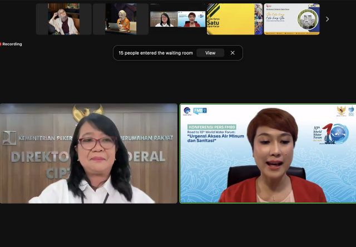Click the green-bordered active speaker video
356x247 pixels.
[267, 154]
